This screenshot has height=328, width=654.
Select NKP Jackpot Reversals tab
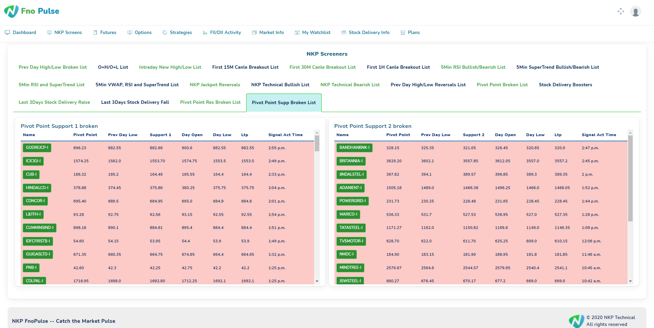click(x=215, y=85)
